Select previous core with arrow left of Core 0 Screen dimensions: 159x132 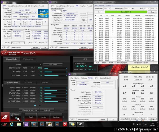(86, 70)
